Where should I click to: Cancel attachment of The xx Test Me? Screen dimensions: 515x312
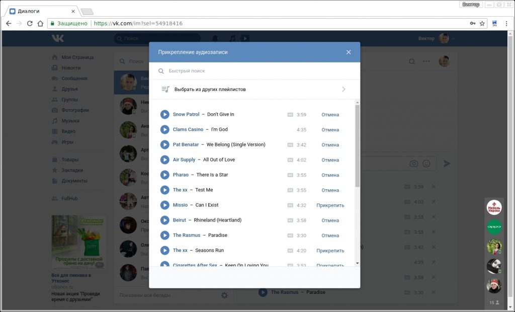pos(330,190)
